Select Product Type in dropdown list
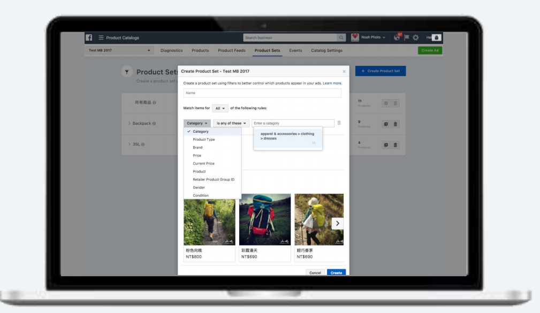Viewport: 540px width, 313px height. [212, 140]
